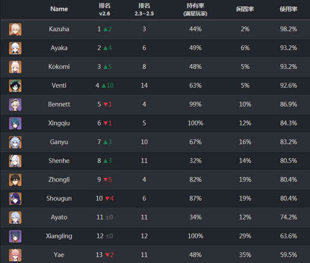Click the Ayato name text
The height and width of the screenshot is (263, 310).
59,217
